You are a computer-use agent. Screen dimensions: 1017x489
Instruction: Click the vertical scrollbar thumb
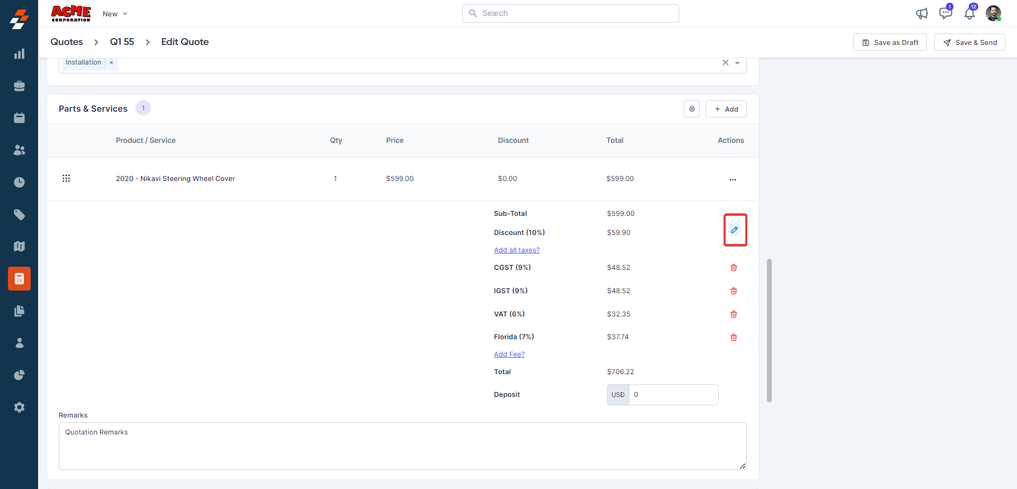tap(769, 330)
